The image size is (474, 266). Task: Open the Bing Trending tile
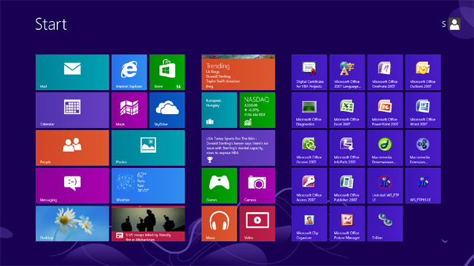point(238,72)
